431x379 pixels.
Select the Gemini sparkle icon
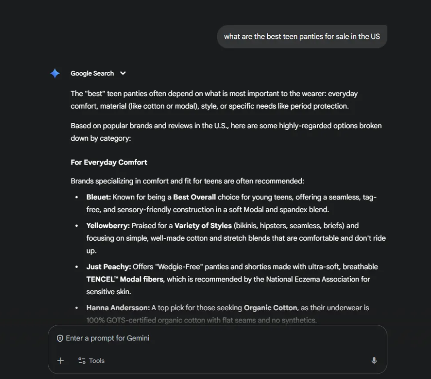54,73
